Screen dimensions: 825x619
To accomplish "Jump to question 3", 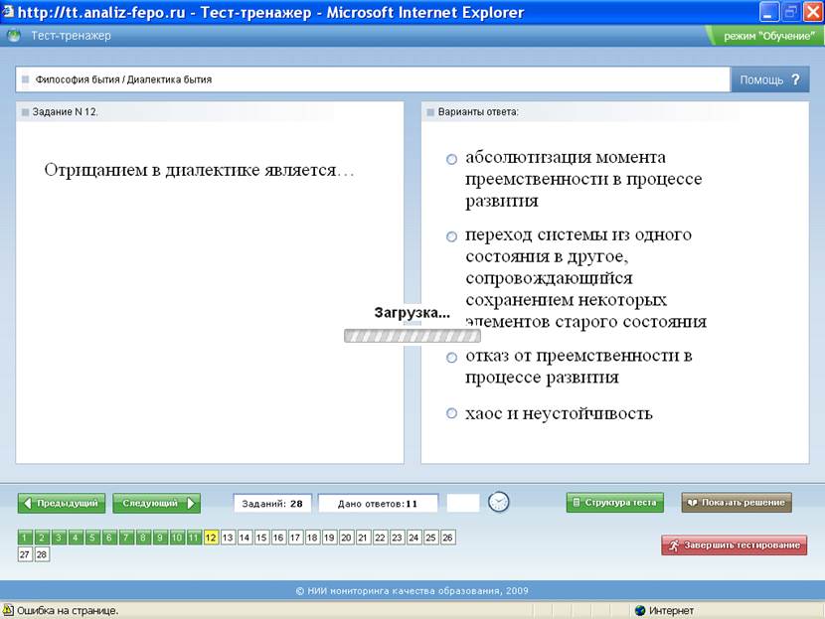I will [59, 538].
